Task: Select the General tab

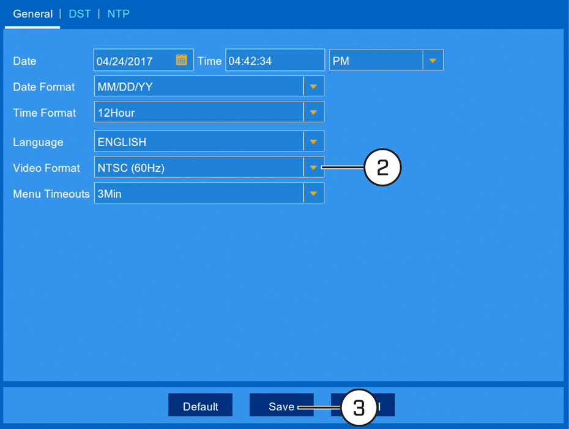Action: pos(32,14)
